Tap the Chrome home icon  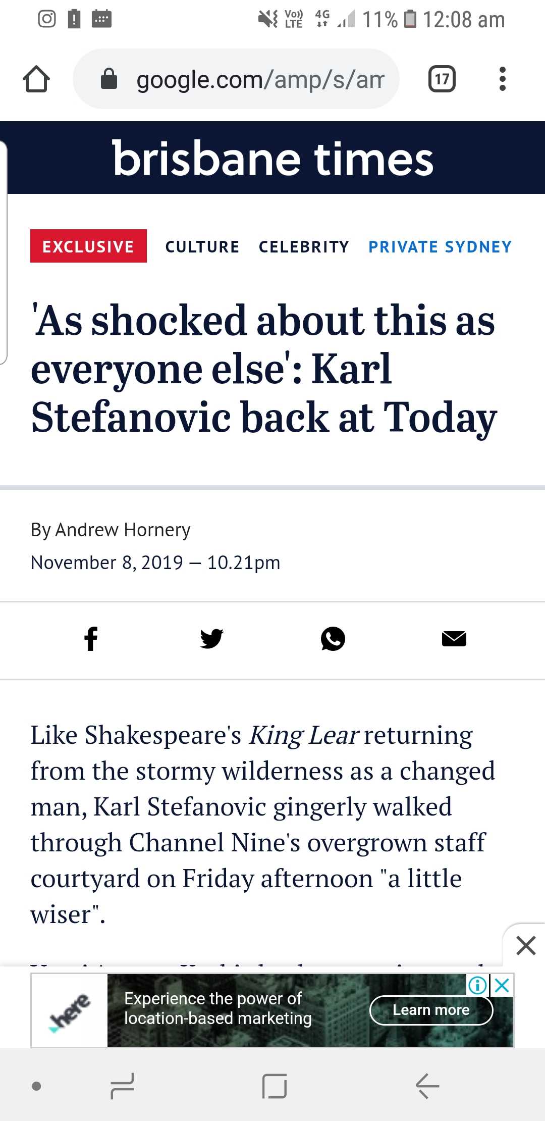pyautogui.click(x=36, y=79)
